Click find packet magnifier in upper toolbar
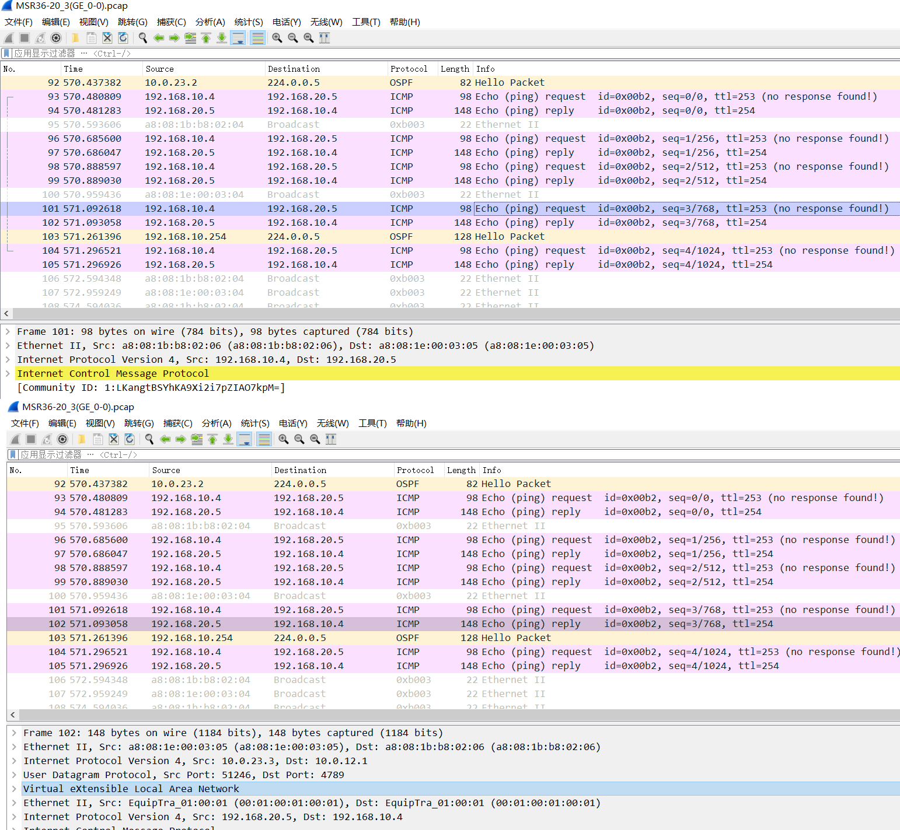Screen dimensions: 900x830 [x=142, y=38]
